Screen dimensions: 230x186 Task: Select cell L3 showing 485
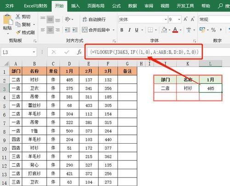[x=210, y=88]
